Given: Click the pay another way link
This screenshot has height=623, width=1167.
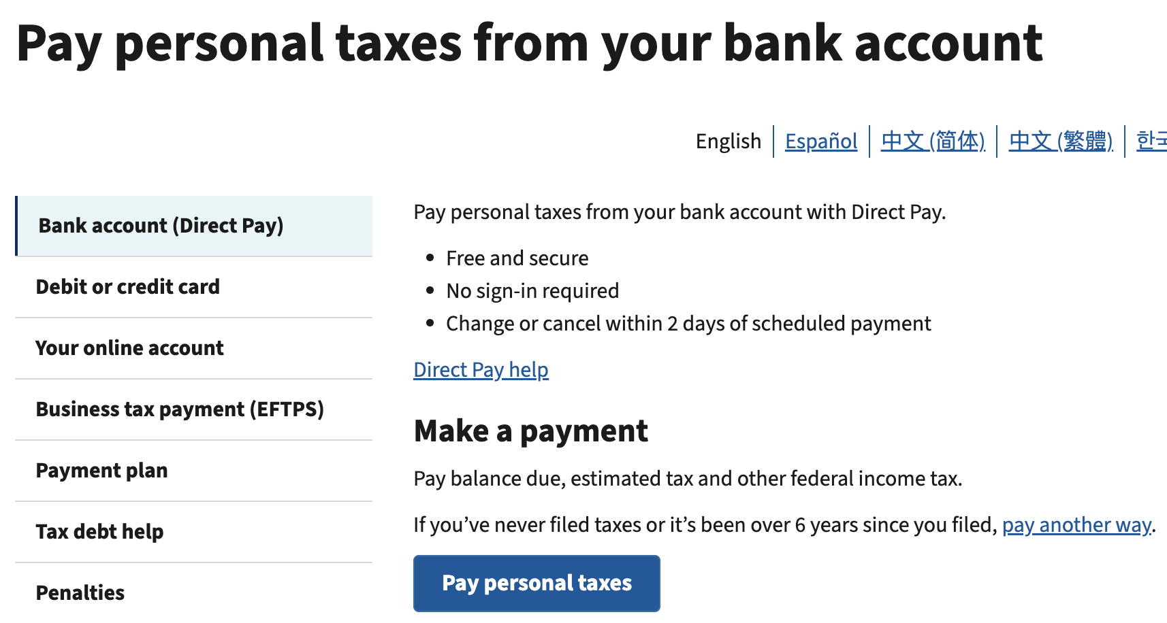Looking at the screenshot, I should click(x=1076, y=524).
